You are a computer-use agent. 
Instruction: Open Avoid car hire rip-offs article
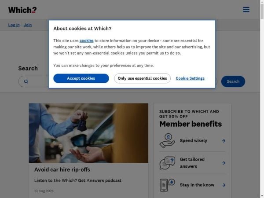(62, 169)
